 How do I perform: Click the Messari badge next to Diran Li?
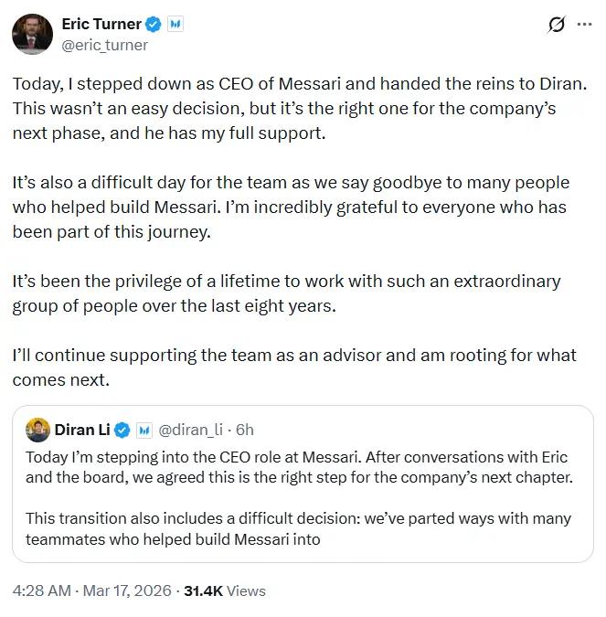(x=144, y=430)
